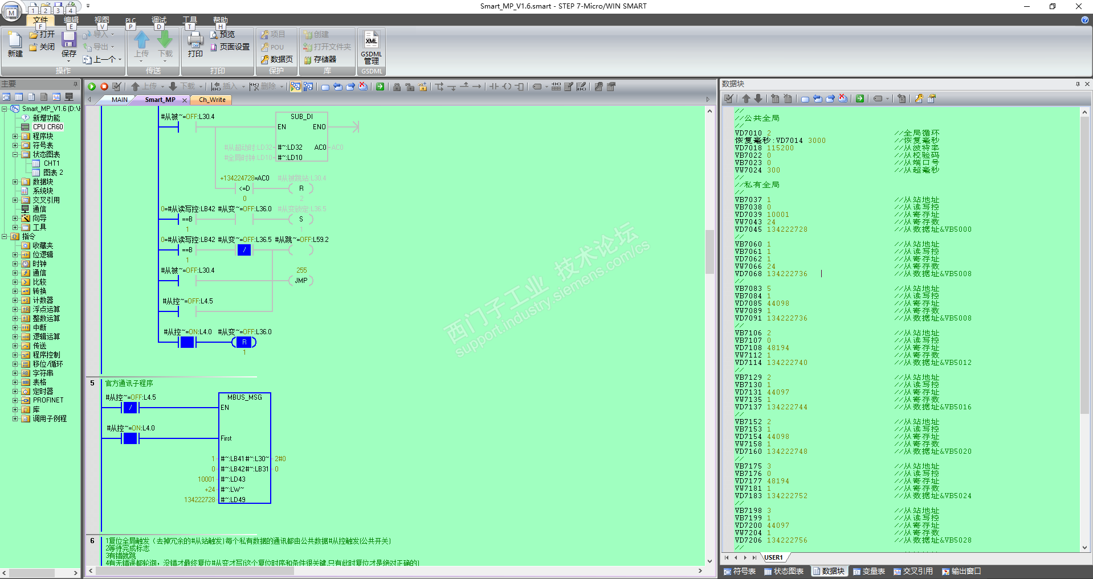Image resolution: width=1093 pixels, height=579 pixels.
Task: Click the Print icon in the ribbon
Action: point(195,44)
